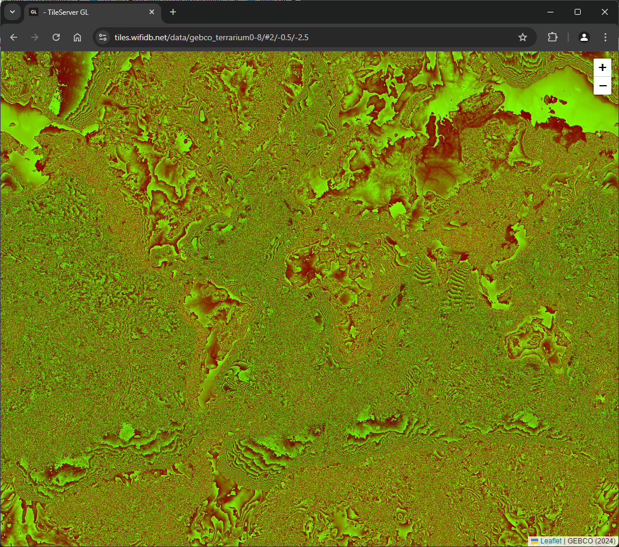The width and height of the screenshot is (619, 547).
Task: Select the TileServer GL tab
Action: point(89,12)
